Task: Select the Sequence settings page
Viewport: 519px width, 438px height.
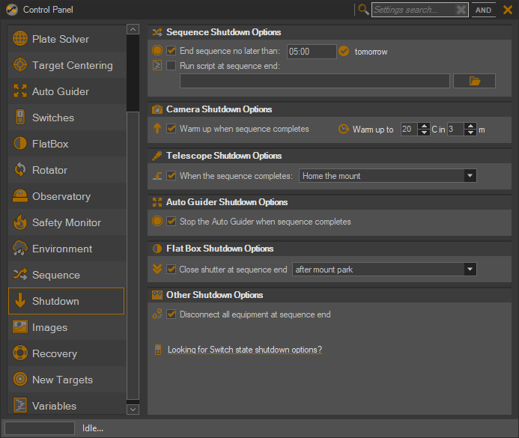Action: [67, 274]
